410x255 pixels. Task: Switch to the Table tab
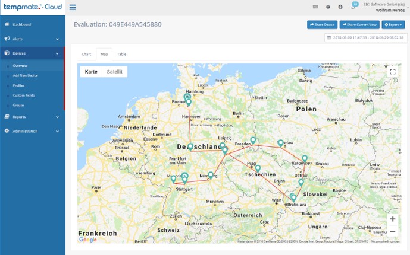pos(121,54)
